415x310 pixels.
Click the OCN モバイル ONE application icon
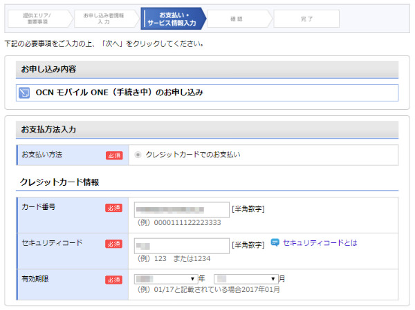24,93
